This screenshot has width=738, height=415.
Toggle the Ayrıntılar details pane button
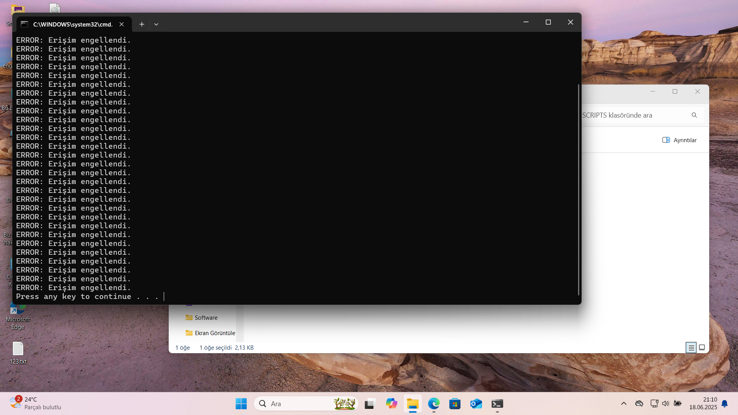coord(679,140)
